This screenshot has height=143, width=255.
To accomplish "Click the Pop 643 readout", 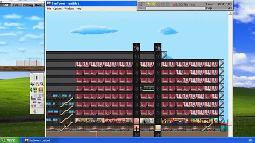I will click(219, 8).
